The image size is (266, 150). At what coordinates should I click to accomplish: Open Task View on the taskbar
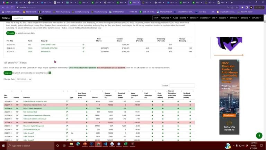64,145
